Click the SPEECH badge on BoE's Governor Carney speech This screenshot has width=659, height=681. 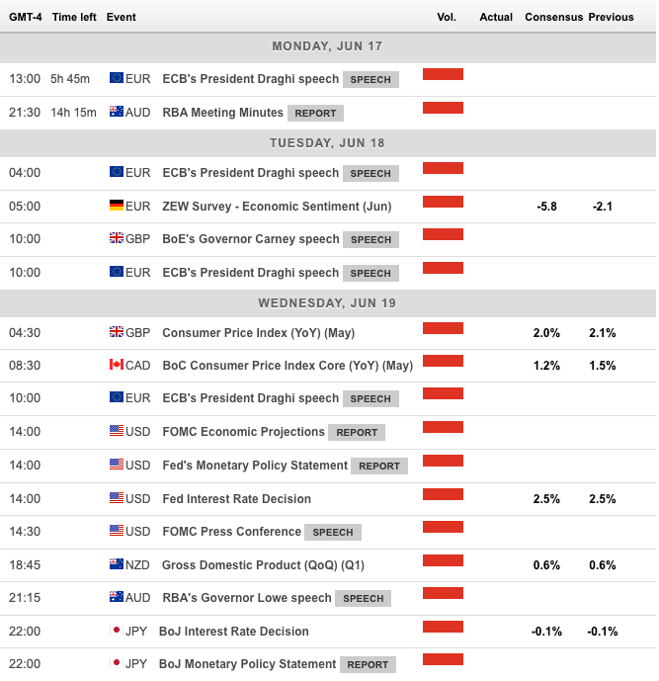point(371,240)
